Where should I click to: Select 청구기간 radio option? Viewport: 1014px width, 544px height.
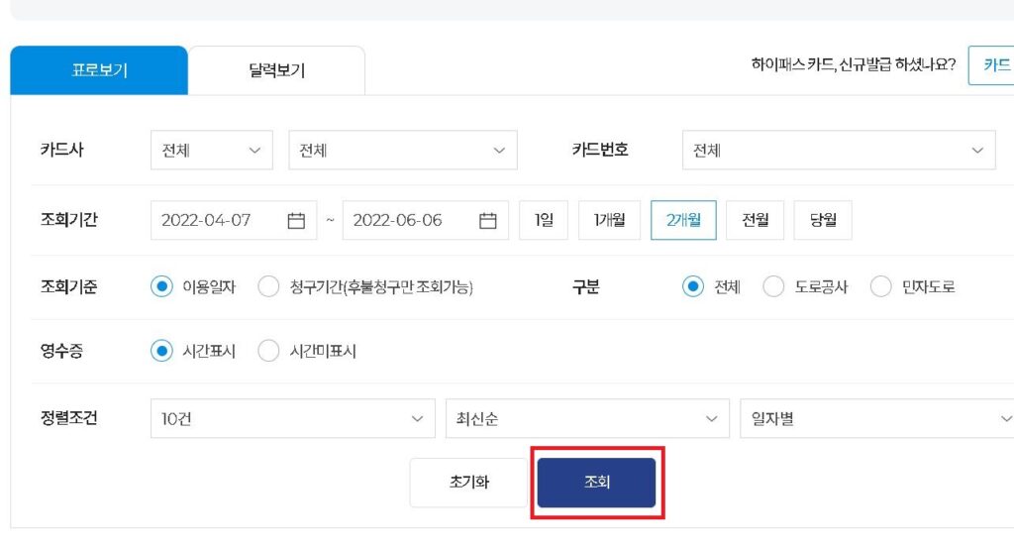(x=268, y=286)
